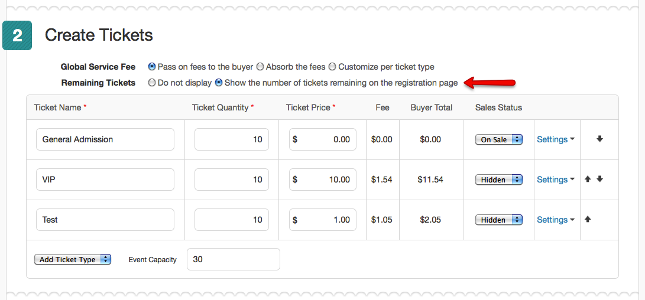
Task: Select Absorb the fees option
Action: click(x=260, y=67)
